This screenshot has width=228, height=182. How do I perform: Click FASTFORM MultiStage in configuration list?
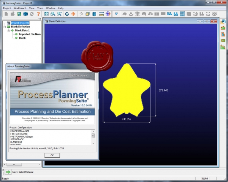point(22,137)
